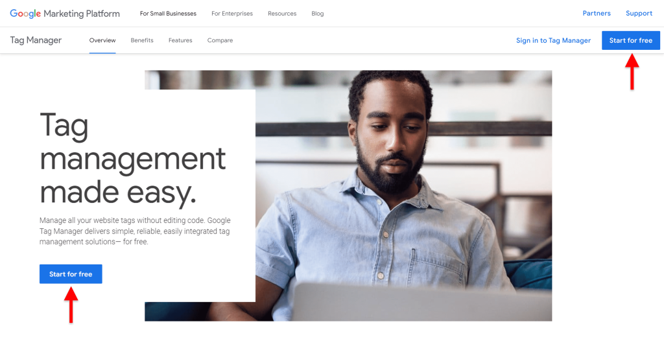
Task: Click the red arrow under header Start button
Action: (632, 71)
